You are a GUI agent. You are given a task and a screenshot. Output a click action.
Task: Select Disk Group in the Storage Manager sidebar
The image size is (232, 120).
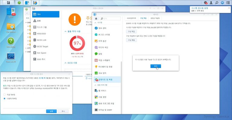pyautogui.click(x=46, y=27)
